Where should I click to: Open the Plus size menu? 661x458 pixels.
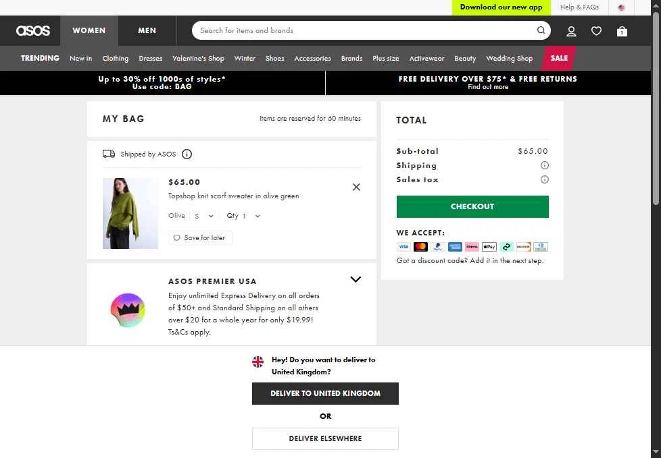point(386,59)
